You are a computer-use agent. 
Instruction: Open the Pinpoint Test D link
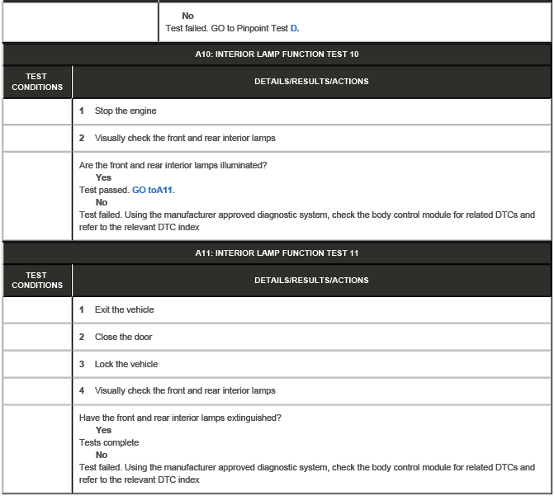(295, 28)
